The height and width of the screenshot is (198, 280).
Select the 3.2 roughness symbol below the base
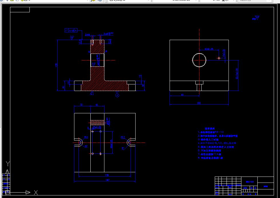coord(92,93)
